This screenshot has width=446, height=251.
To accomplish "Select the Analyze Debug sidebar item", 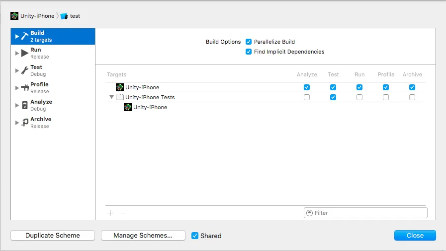I will pyautogui.click(x=41, y=105).
